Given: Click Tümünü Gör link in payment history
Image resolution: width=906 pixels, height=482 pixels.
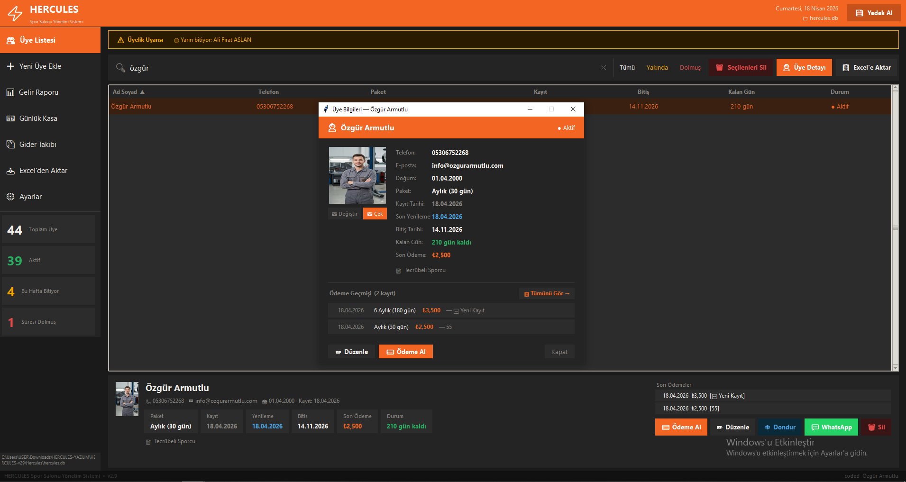Looking at the screenshot, I should click(547, 293).
